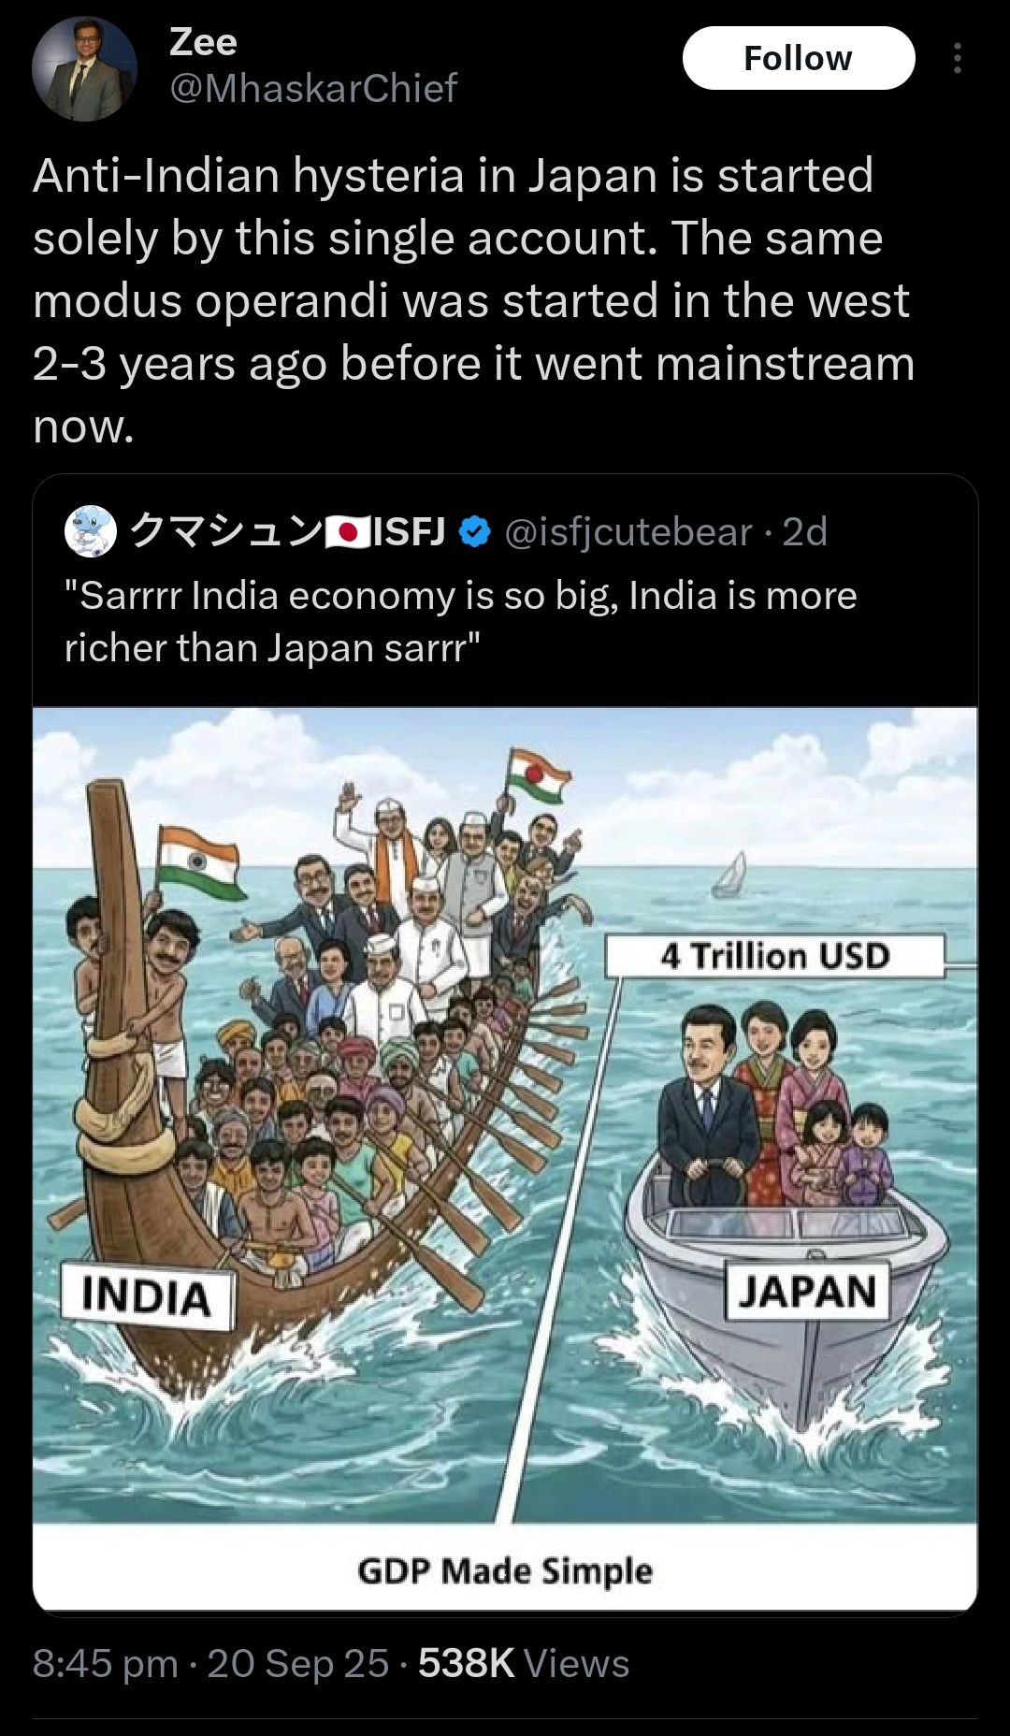
Task: Open the quoted tweet text about India economy
Action: point(460,622)
